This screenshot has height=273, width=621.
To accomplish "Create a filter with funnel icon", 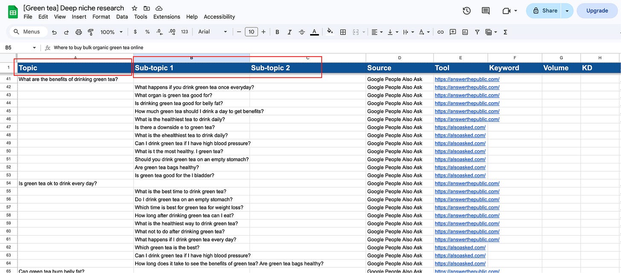I will pyautogui.click(x=477, y=32).
